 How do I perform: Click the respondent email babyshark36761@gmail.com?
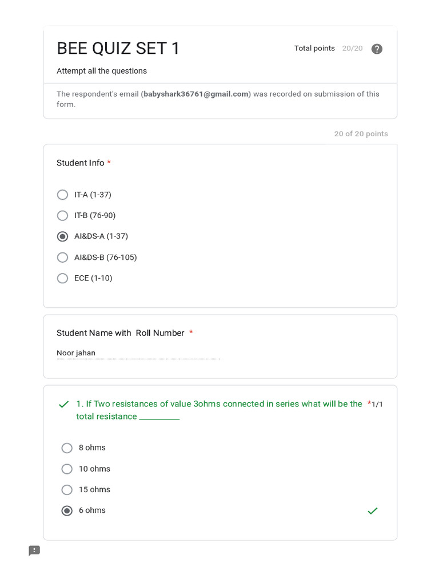pyautogui.click(x=196, y=94)
